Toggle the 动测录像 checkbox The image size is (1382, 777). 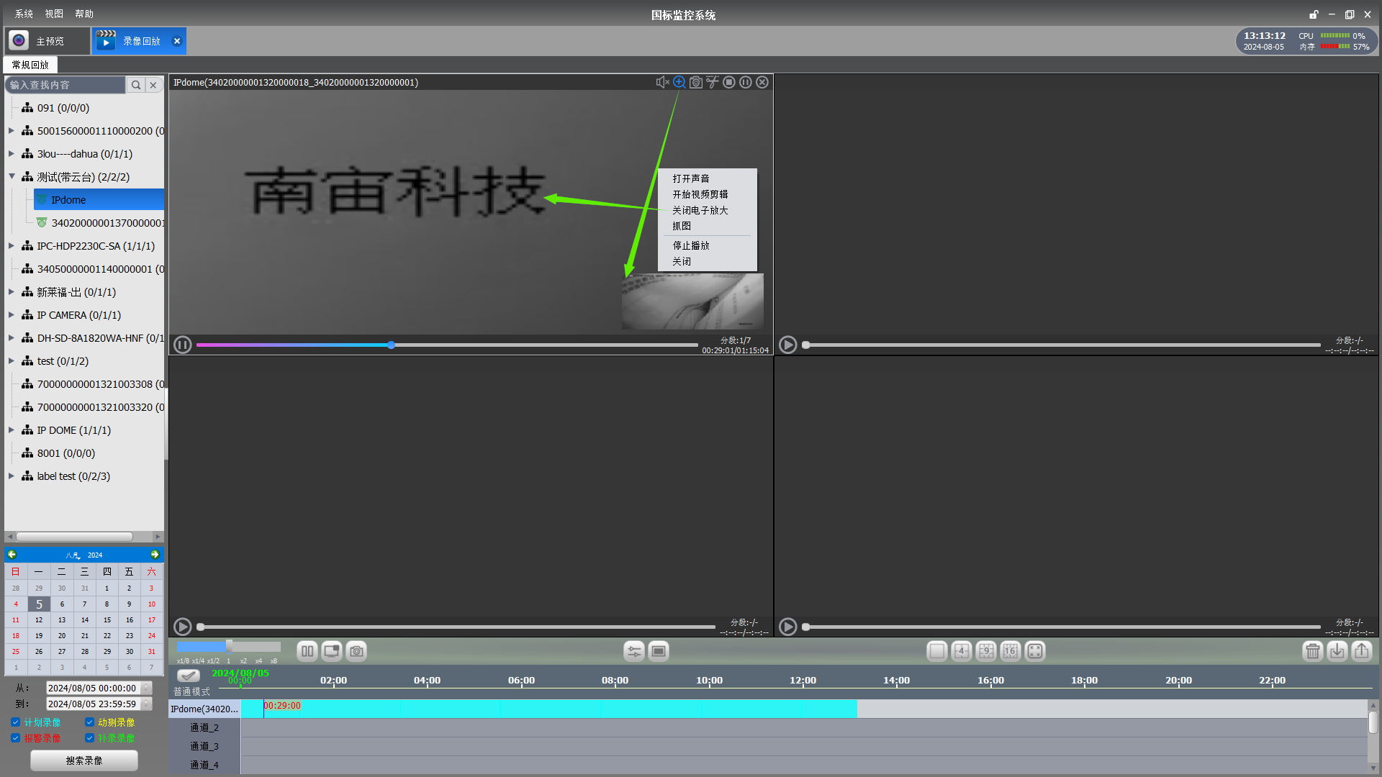pos(89,722)
